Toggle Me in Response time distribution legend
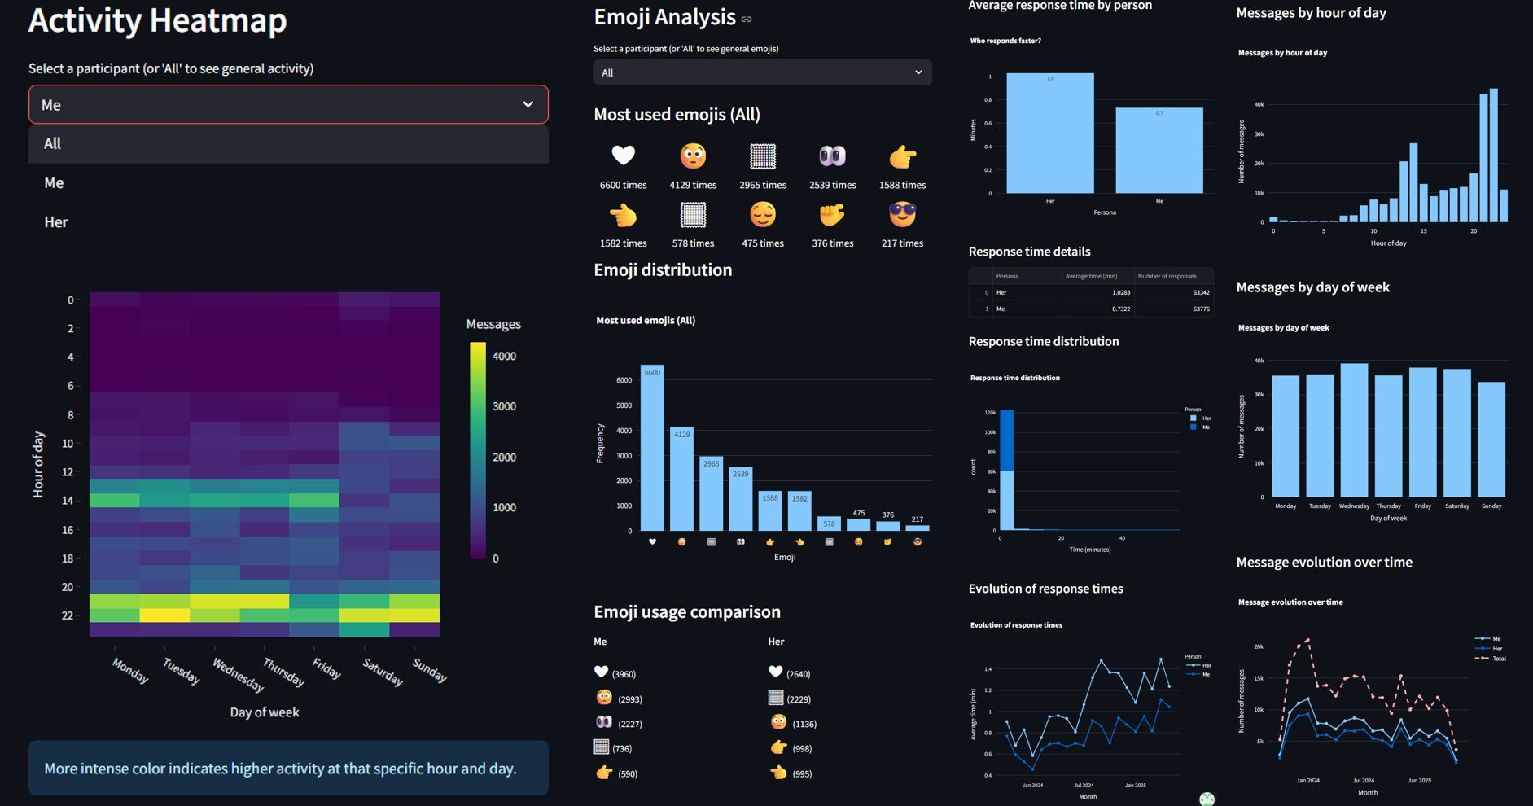1533x806 pixels. click(1199, 427)
